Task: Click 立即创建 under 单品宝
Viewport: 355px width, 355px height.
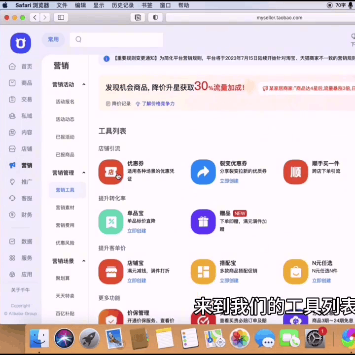Action: 137,231
